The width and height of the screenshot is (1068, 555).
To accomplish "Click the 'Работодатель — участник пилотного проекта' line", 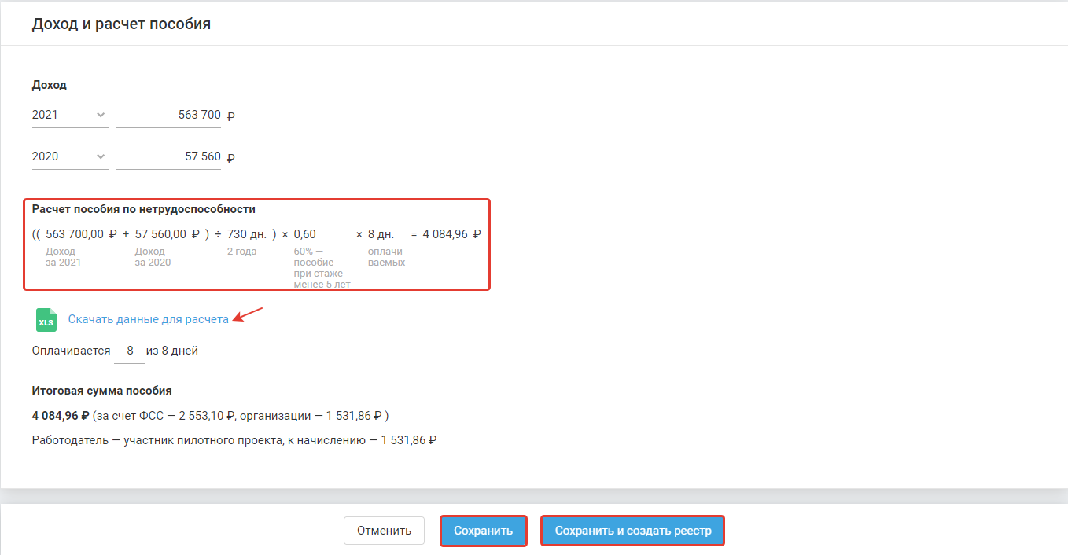I will point(234,440).
